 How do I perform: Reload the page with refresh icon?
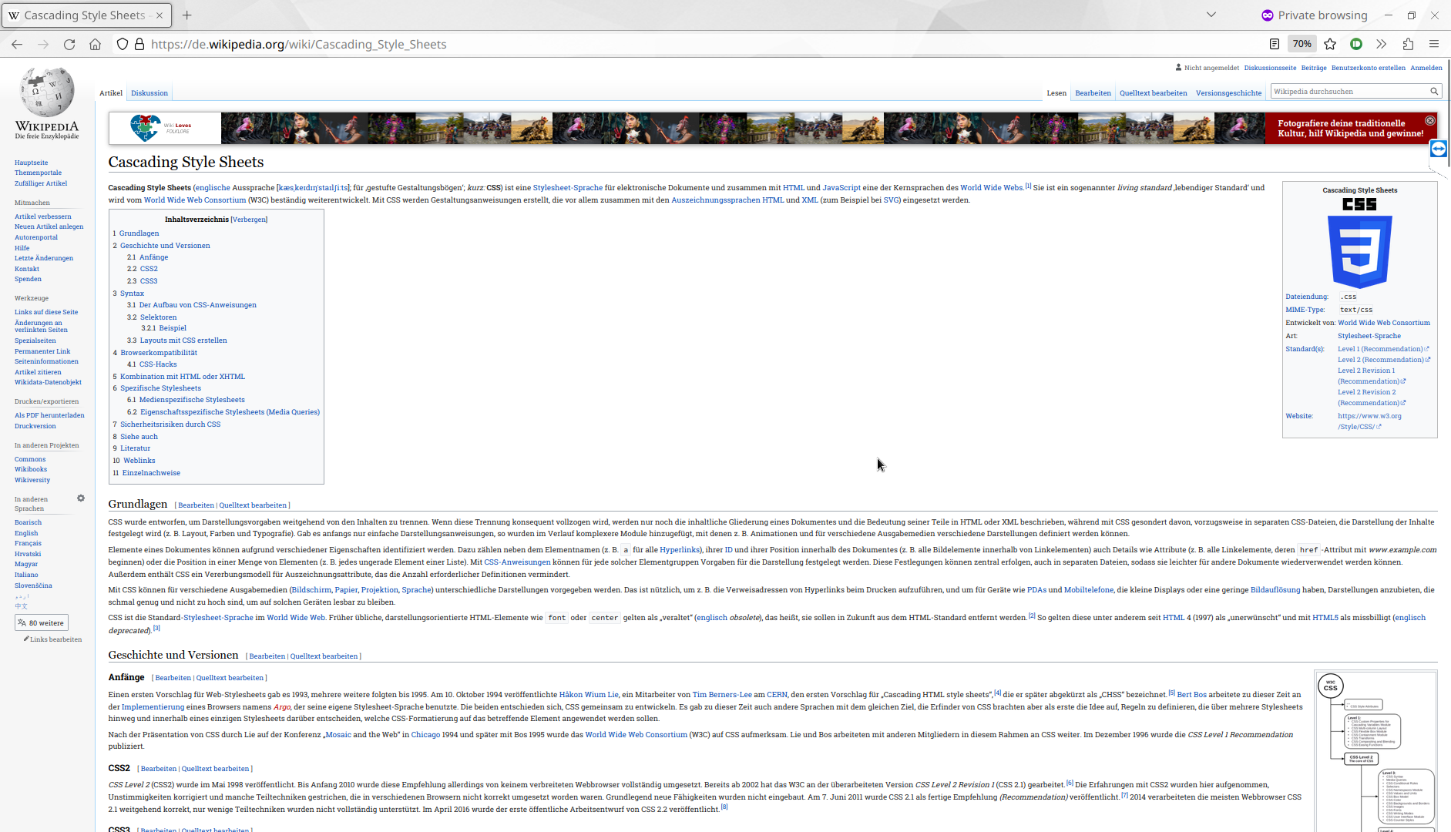pyautogui.click(x=69, y=44)
